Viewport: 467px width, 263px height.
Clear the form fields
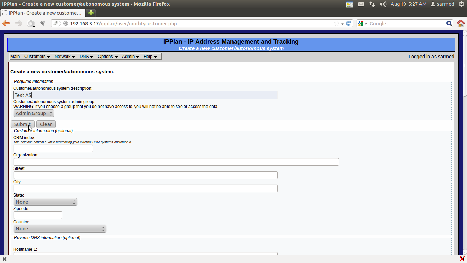pyautogui.click(x=45, y=124)
